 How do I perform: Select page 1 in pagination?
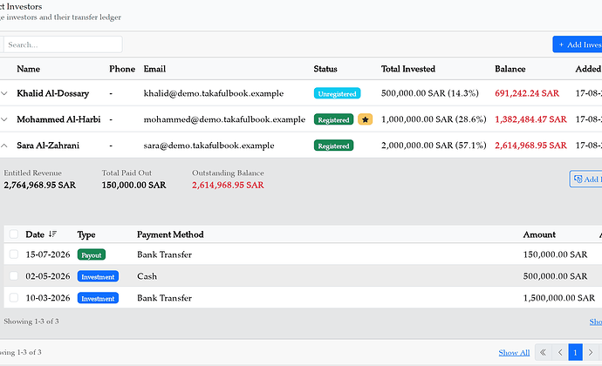[575, 352]
